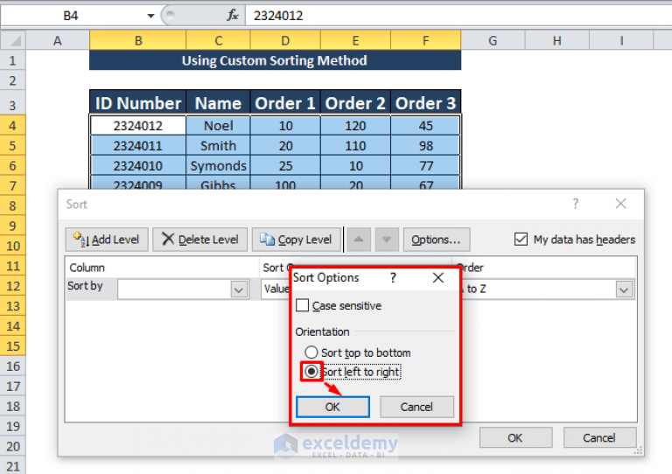Click cell with value 110

click(x=356, y=146)
